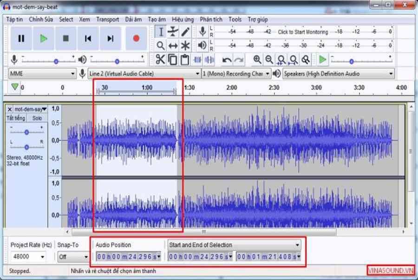
Task: Toggle the Solo button on track
Action: (37, 118)
